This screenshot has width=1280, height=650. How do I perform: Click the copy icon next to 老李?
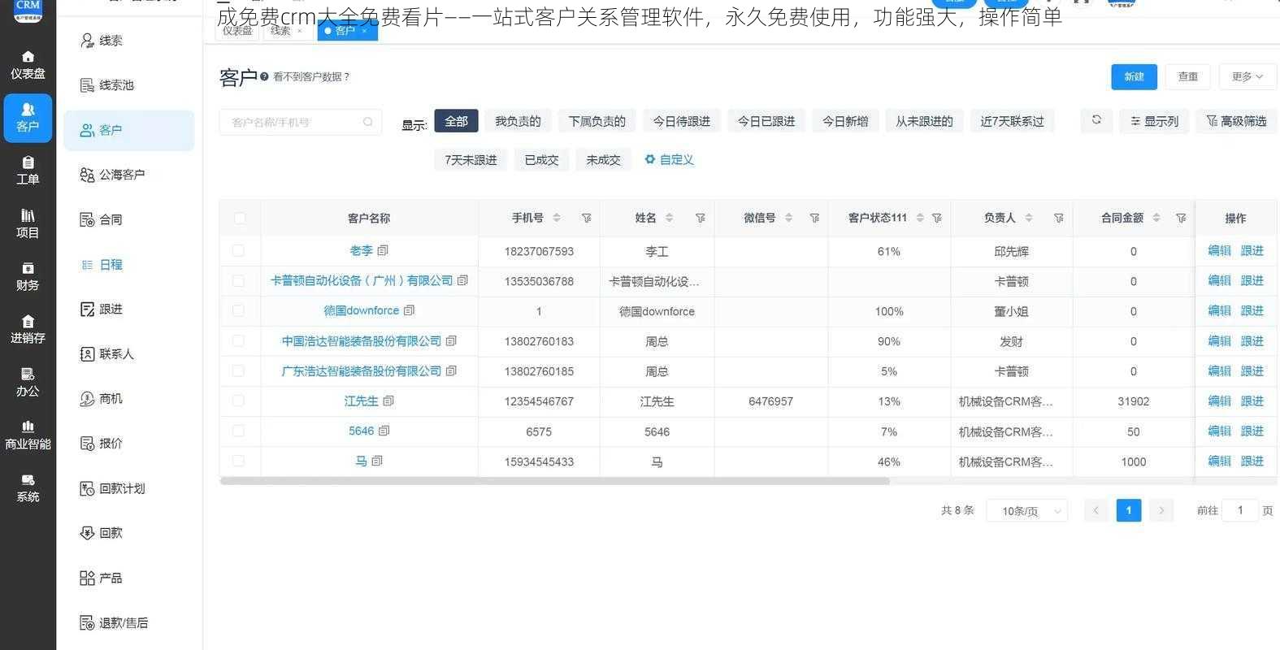[x=383, y=250]
